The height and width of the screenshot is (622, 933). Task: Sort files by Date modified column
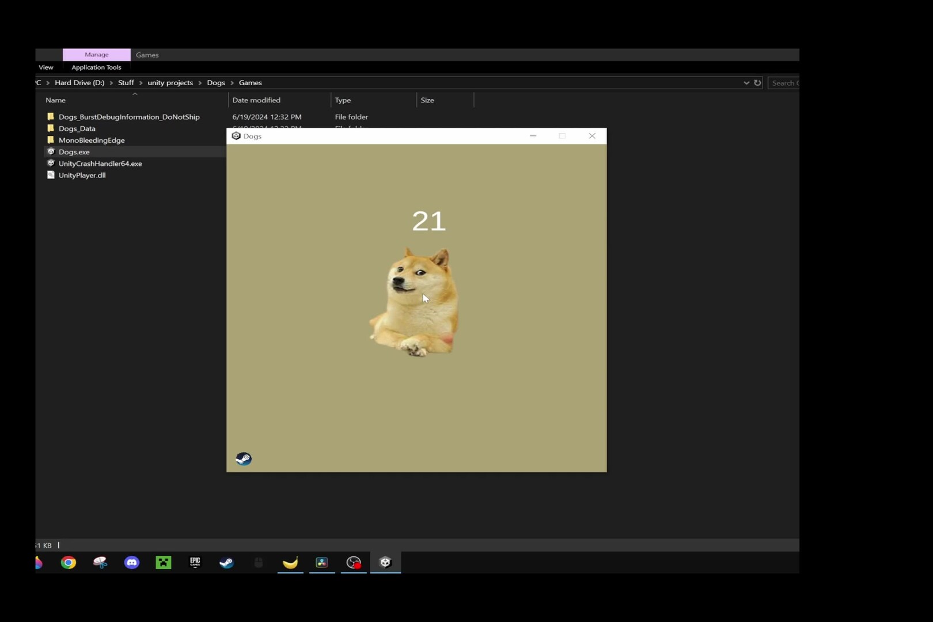(256, 100)
